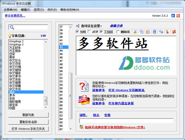Click the 移除字体 link
185x140 pixels.
pos(116,26)
